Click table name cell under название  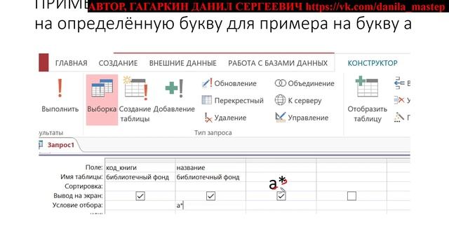tap(210, 177)
